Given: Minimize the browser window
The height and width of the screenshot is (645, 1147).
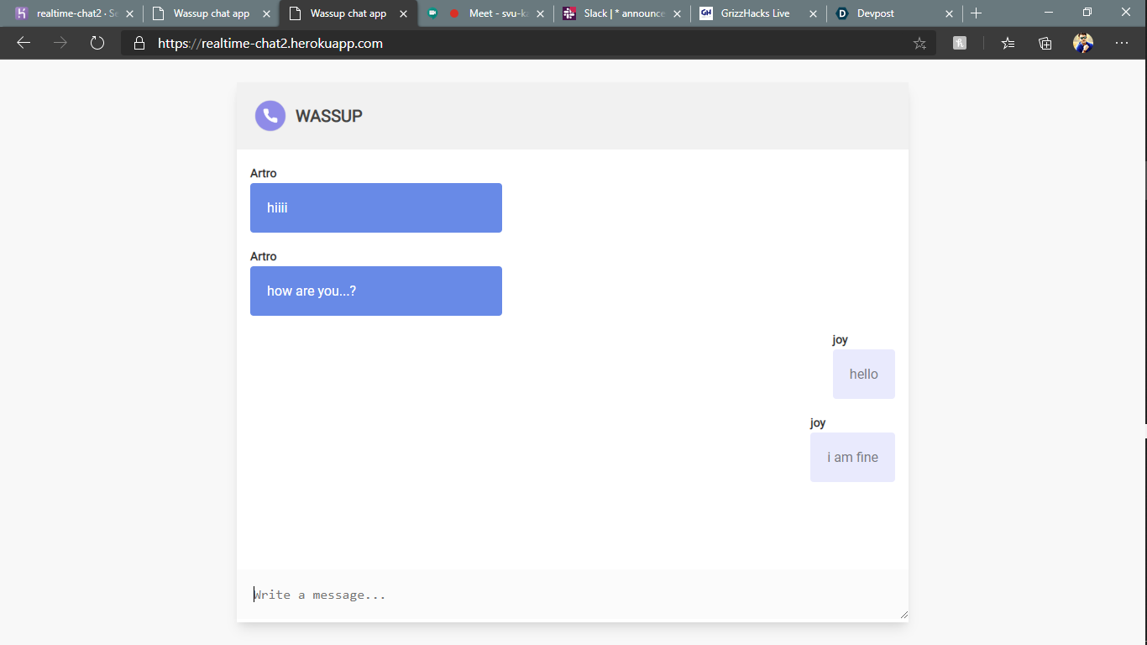Looking at the screenshot, I should coord(1050,13).
